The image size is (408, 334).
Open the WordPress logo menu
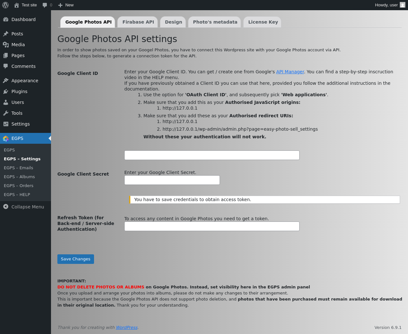click(5, 5)
